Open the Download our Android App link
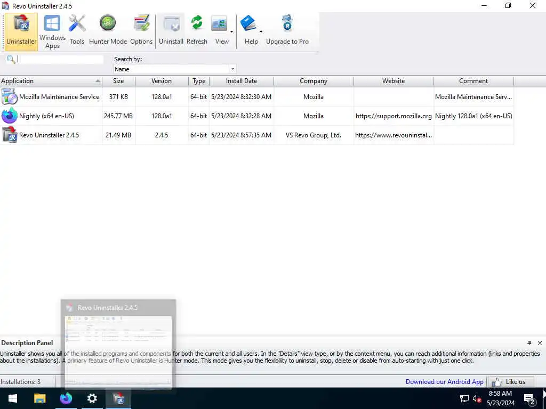546x409 pixels. click(x=444, y=381)
